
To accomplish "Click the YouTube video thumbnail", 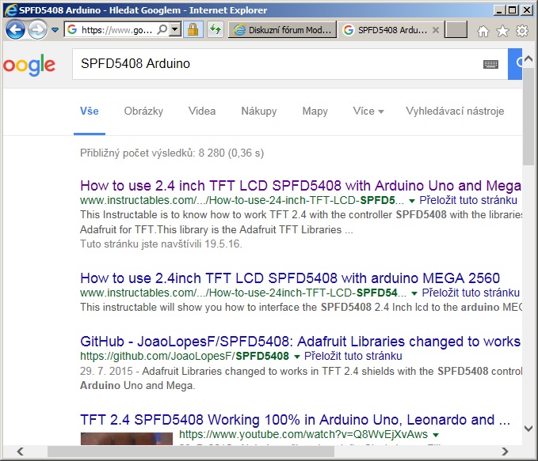I will coord(127,439).
